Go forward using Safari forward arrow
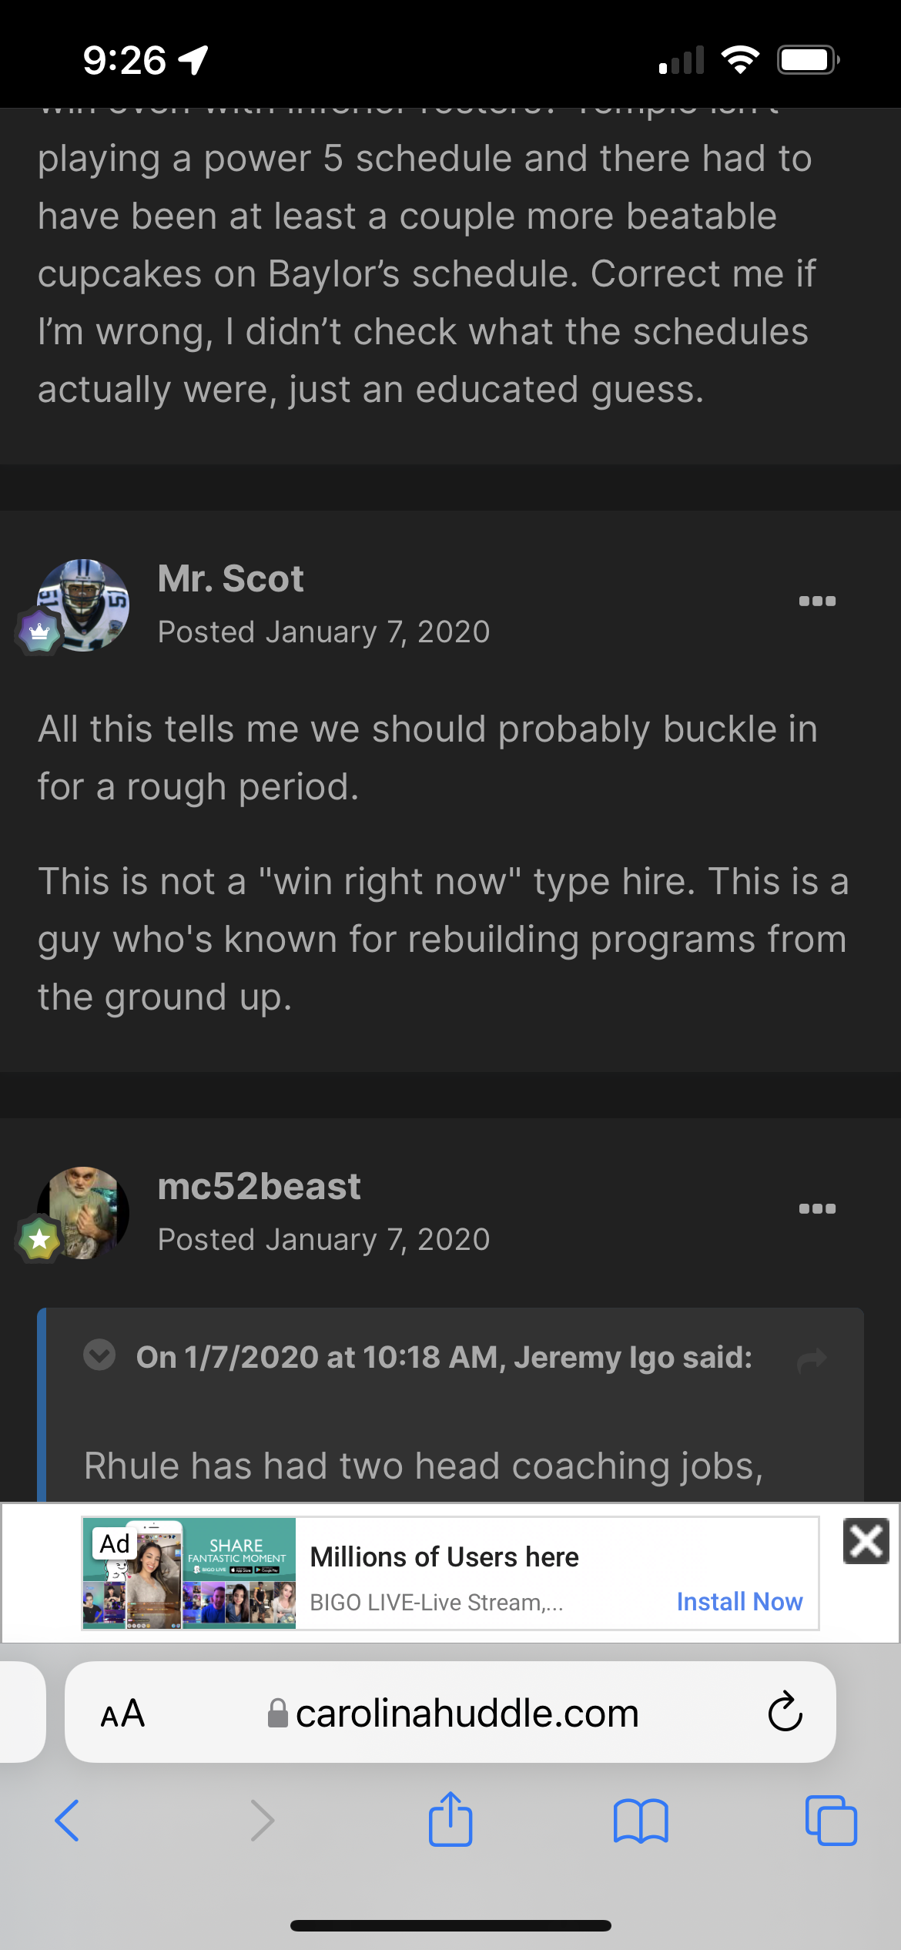Screen dimensions: 901x1950 pos(263,1821)
